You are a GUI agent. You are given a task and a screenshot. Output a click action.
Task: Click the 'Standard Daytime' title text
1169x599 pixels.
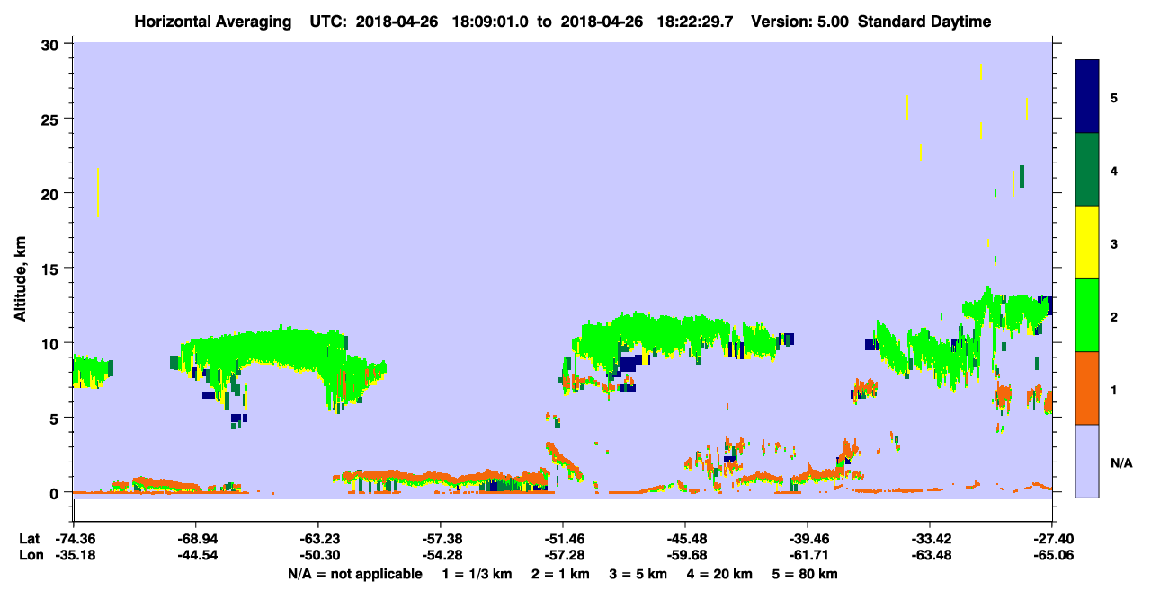click(924, 22)
